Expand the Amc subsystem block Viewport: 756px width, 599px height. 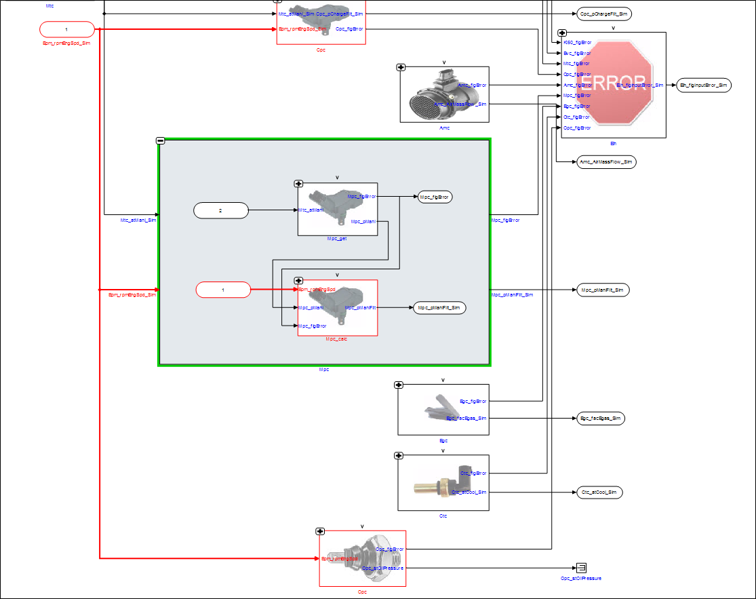pos(401,67)
